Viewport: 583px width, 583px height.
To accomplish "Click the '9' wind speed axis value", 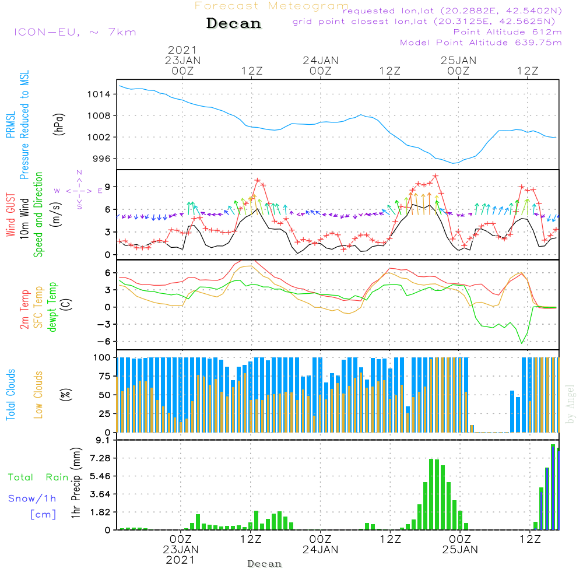I will coord(108,187).
